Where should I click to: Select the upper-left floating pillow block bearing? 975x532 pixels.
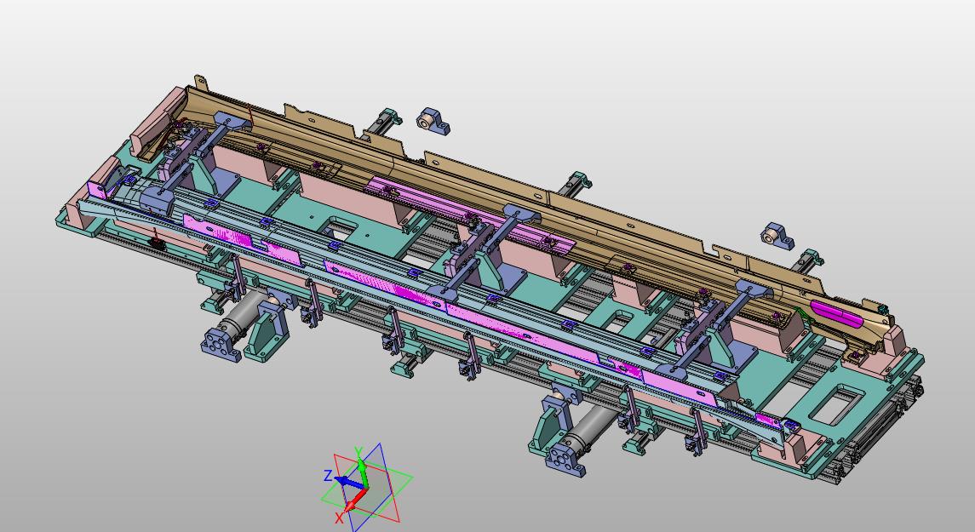433,122
